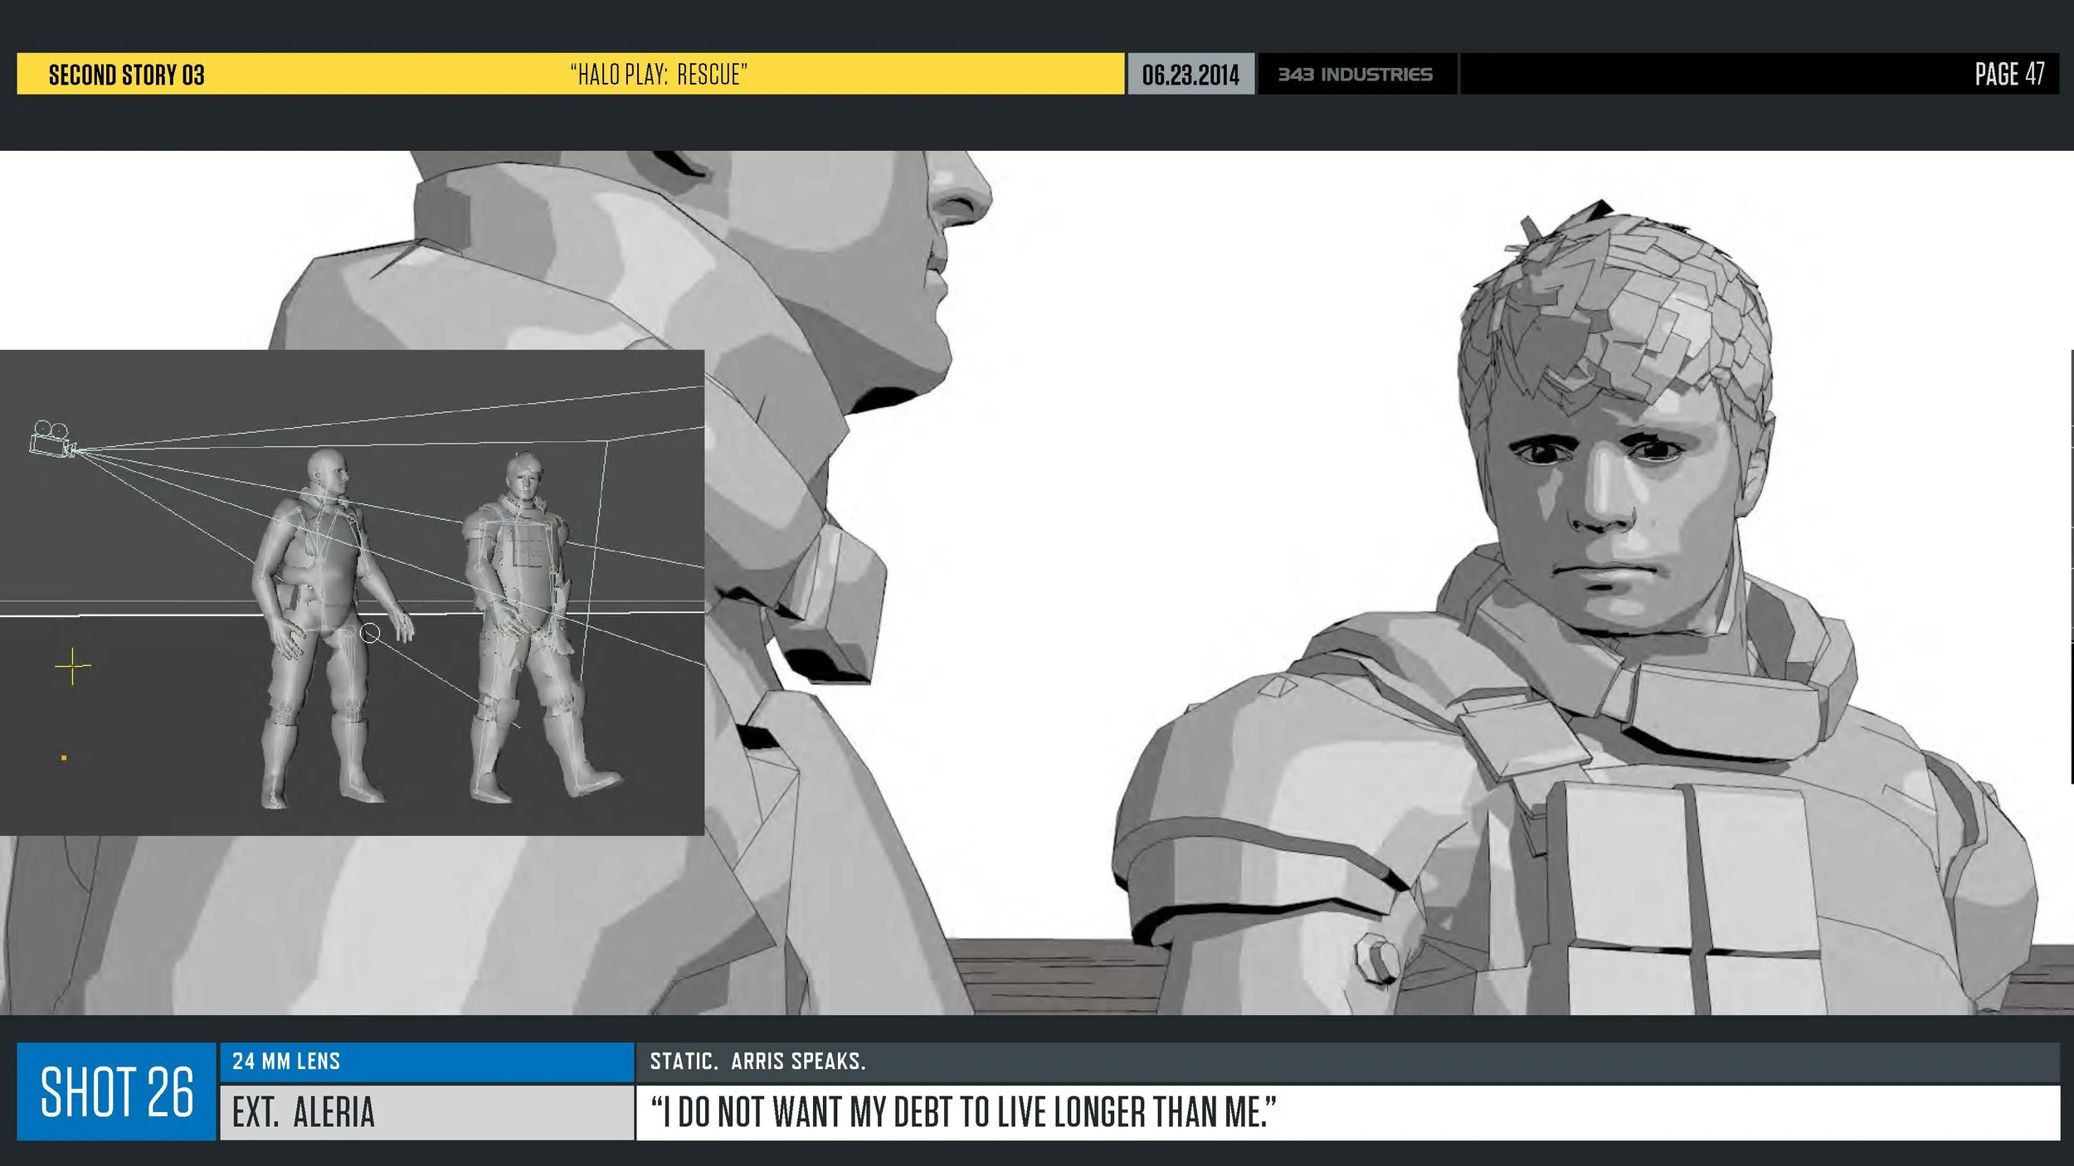Click the 06.23.2014 date box

pyautogui.click(x=1190, y=75)
